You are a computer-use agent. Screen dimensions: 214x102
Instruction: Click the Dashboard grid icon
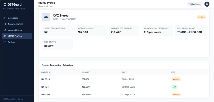coord(5,18)
